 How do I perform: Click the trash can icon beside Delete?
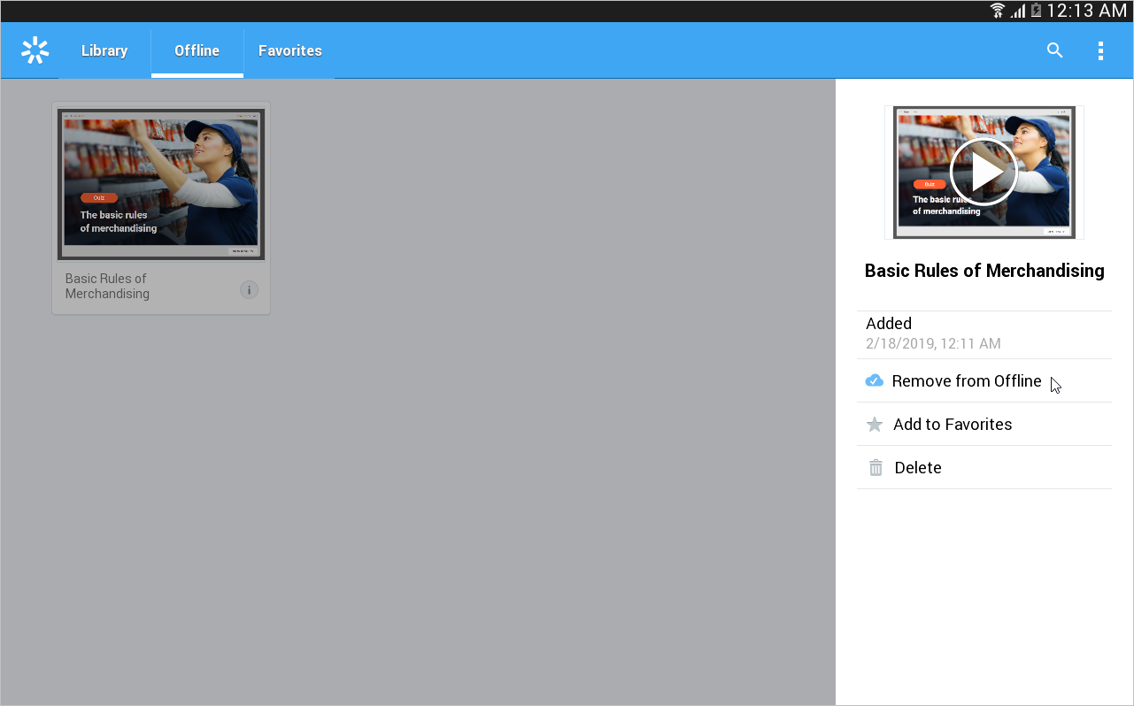(x=876, y=468)
